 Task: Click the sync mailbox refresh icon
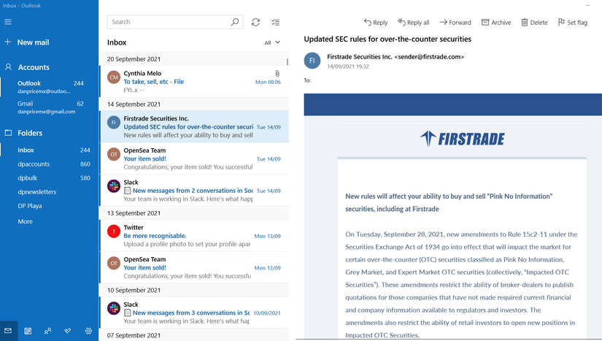click(255, 23)
